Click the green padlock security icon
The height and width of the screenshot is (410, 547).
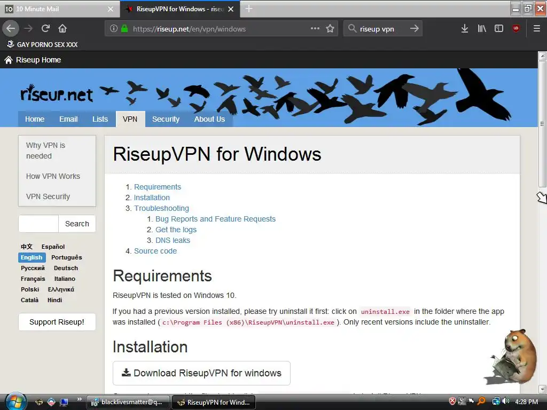pyautogui.click(x=124, y=29)
